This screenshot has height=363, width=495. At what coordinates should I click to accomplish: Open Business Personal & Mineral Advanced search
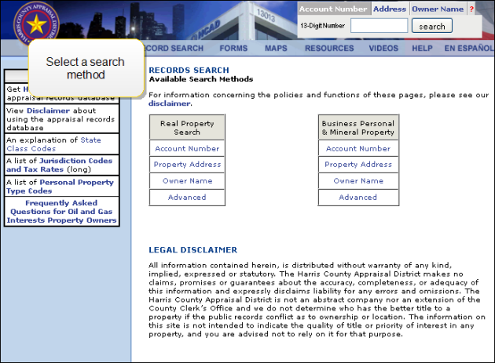coord(358,198)
